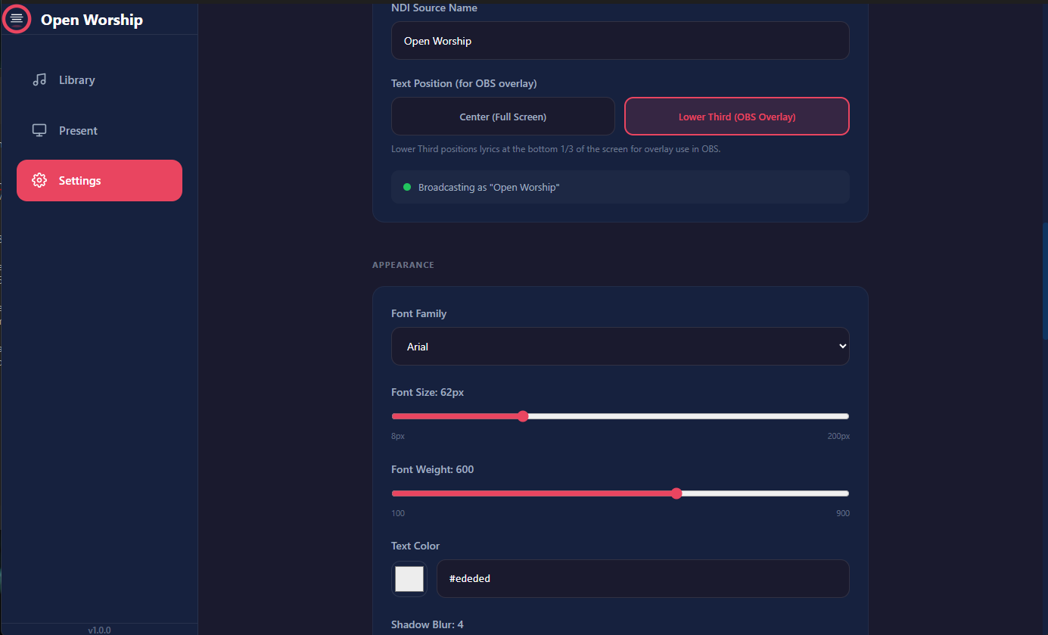Screen dimensions: 1048x635
Task: Click the Font Weight slider handle
Action: 676,493
